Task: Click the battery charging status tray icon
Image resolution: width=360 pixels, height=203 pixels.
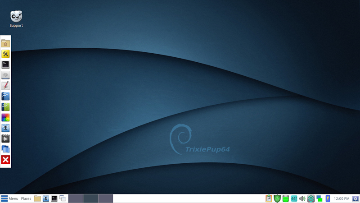Action: [328, 198]
